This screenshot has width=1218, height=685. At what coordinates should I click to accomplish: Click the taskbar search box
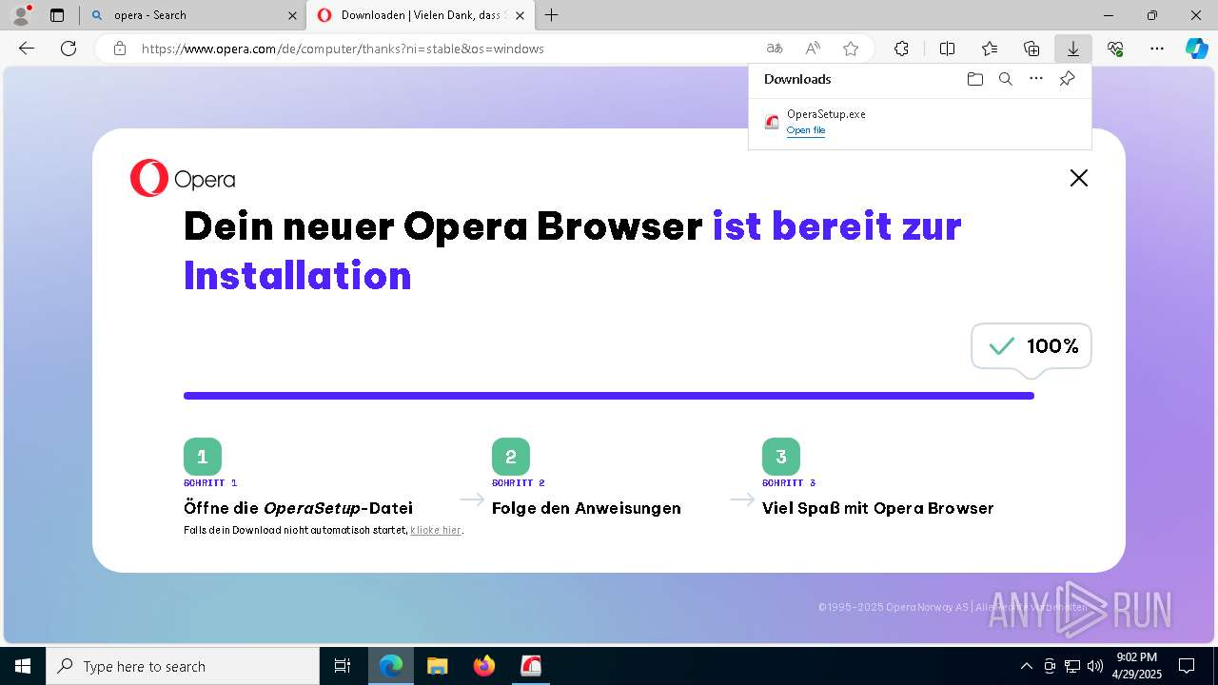coord(183,666)
